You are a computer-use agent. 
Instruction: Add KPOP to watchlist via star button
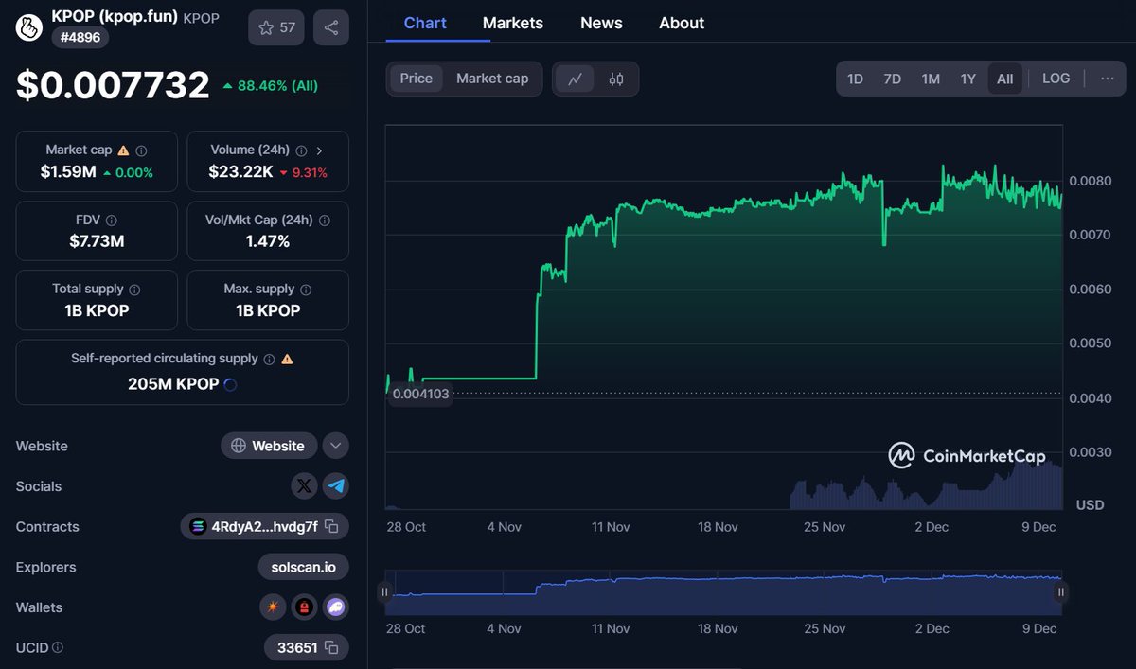click(x=276, y=27)
